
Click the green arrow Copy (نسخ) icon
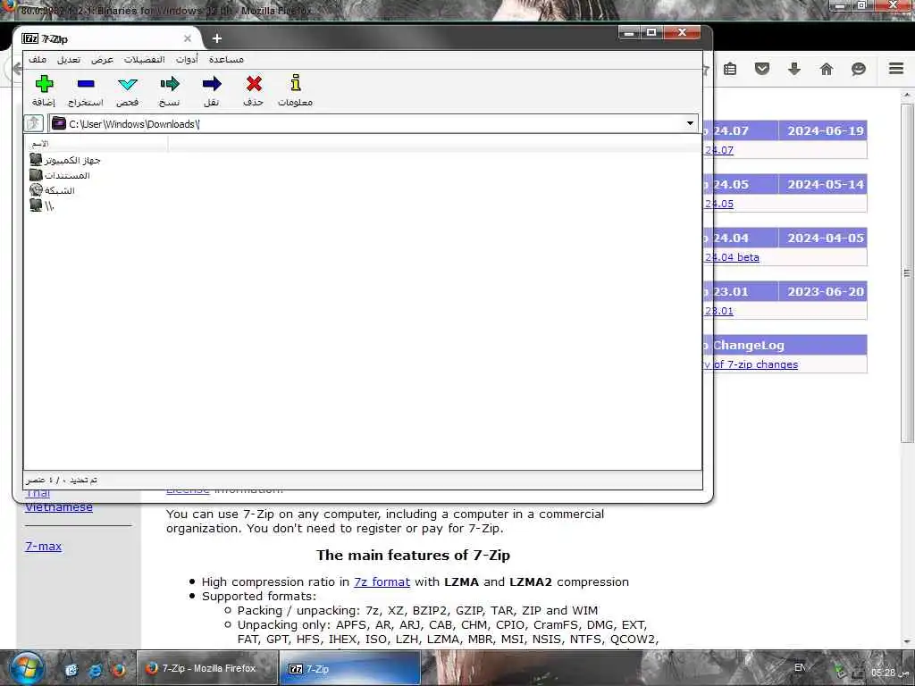pos(169,84)
